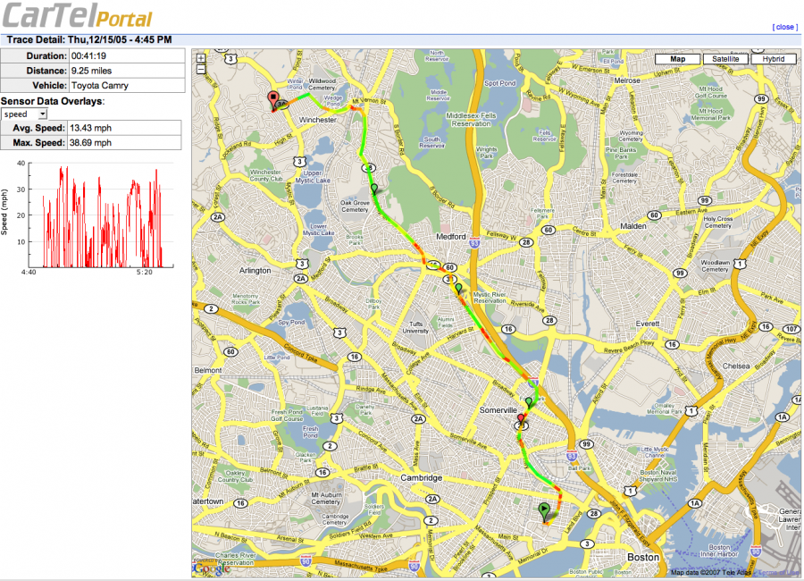804x581 pixels.
Task: Click the Interstate 93 shield near Medford
Action: click(x=474, y=243)
